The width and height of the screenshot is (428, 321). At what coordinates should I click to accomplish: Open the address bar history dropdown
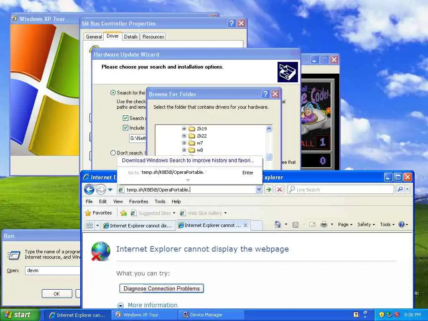(259, 189)
